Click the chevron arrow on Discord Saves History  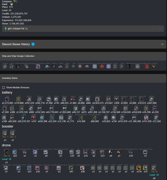[x=162, y=44]
